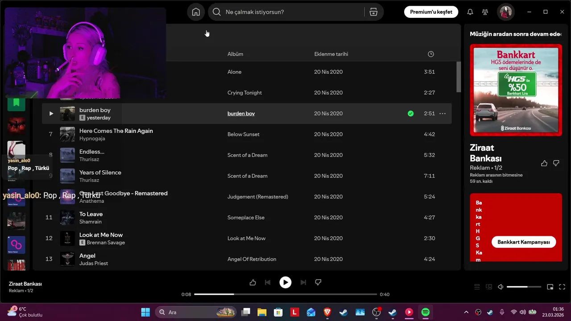Open Friend Activity icon
Image resolution: width=571 pixels, height=321 pixels.
pos(485,12)
